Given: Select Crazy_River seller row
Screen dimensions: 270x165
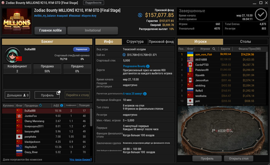Looking at the screenshot, I should pos(46,152).
